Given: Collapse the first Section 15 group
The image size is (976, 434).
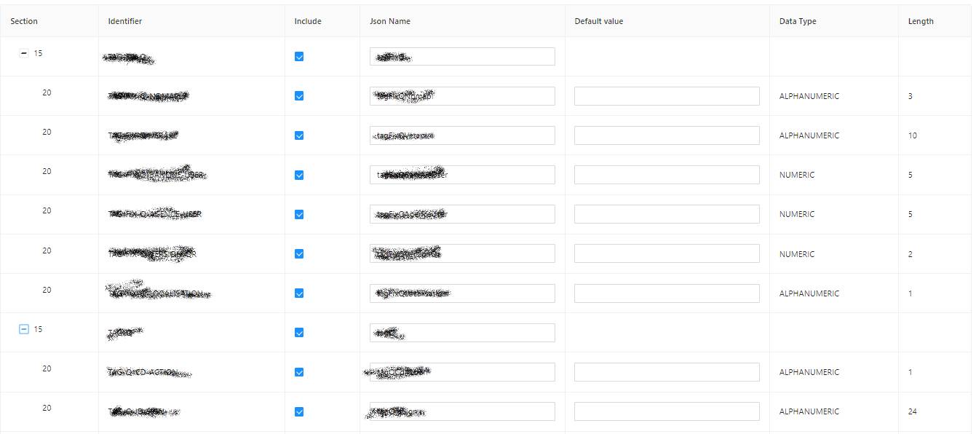Looking at the screenshot, I should (x=24, y=53).
